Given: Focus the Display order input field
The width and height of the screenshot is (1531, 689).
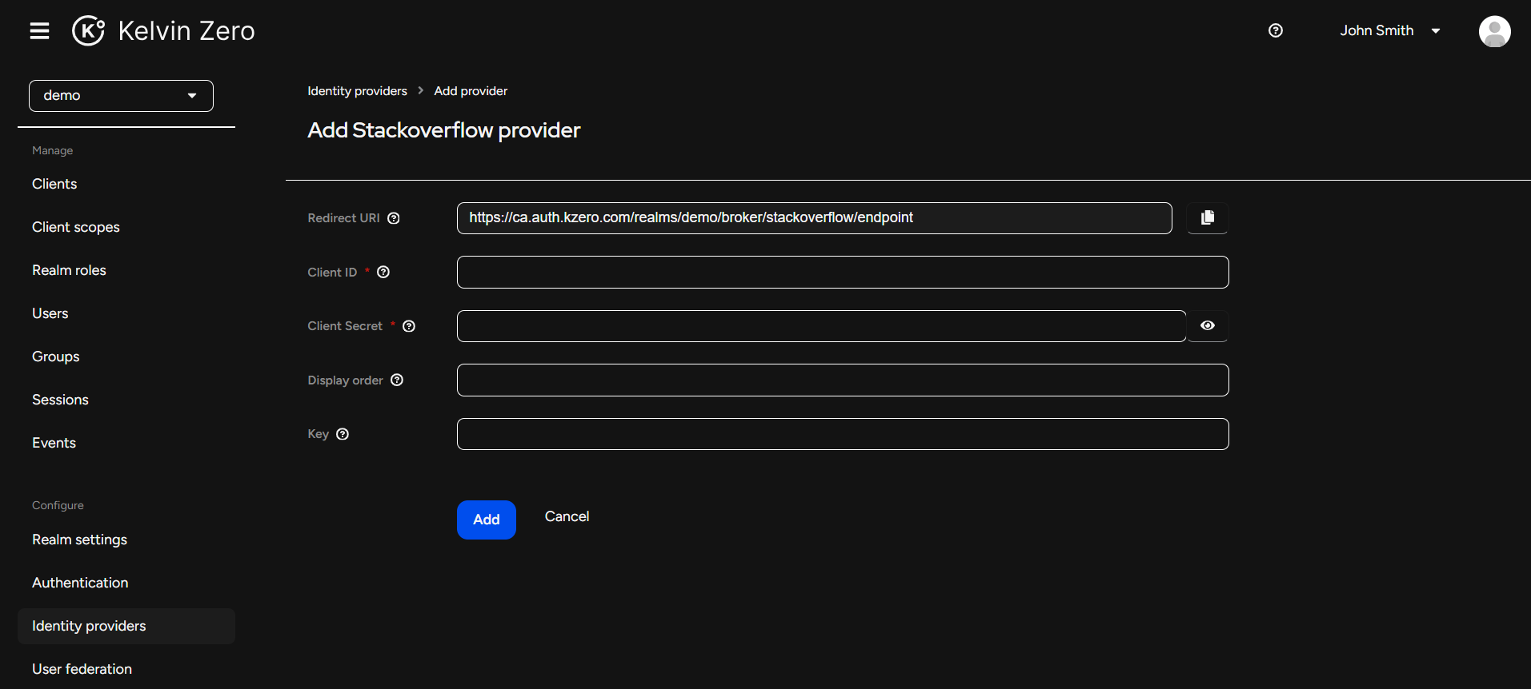Looking at the screenshot, I should (843, 380).
